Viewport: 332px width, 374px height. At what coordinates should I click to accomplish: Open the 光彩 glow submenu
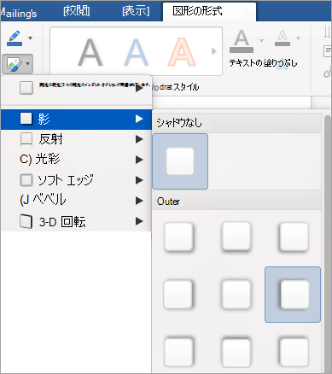[x=76, y=160]
